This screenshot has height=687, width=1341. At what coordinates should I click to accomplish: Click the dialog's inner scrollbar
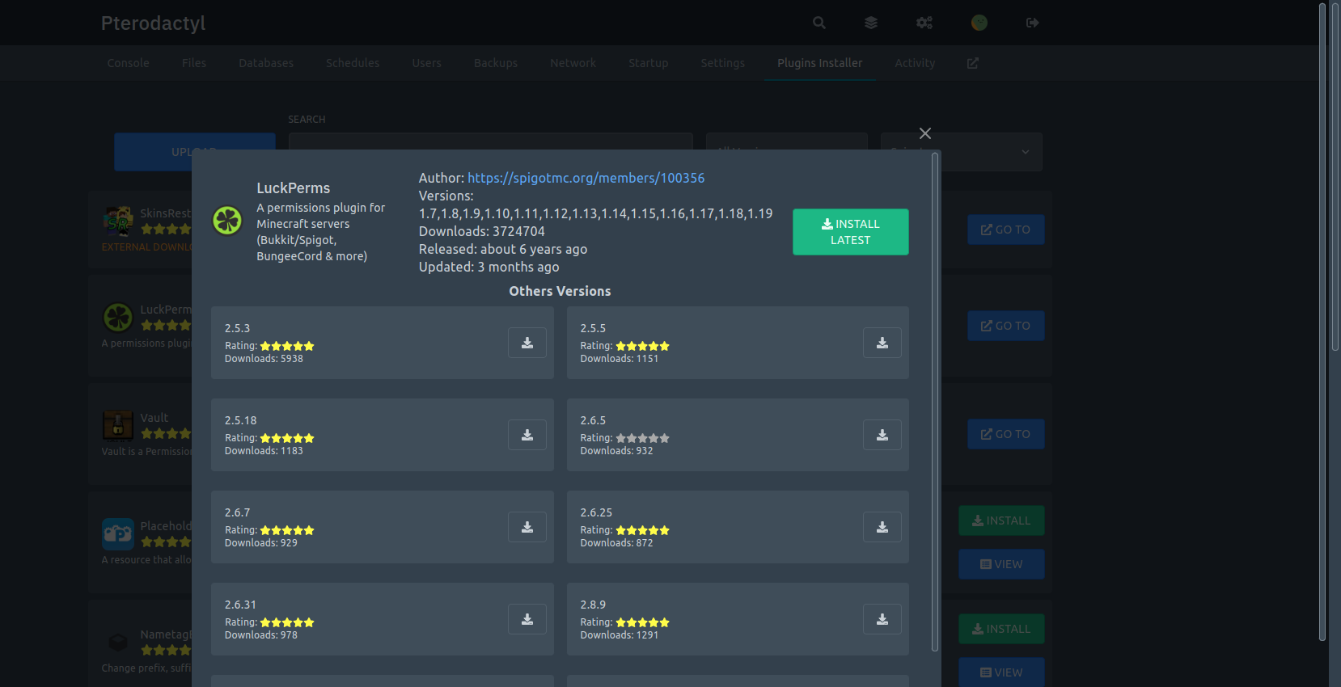click(x=935, y=401)
